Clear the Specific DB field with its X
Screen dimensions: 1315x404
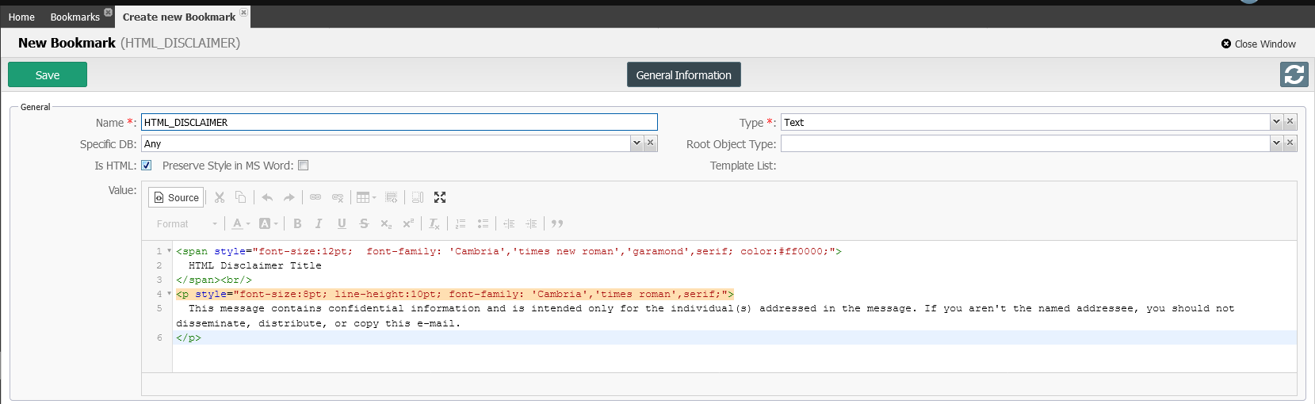[651, 143]
